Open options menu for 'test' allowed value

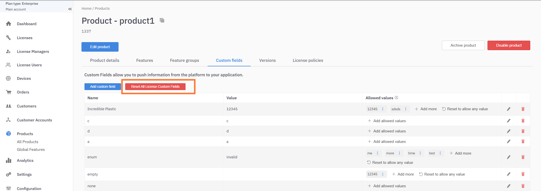coord(440,153)
